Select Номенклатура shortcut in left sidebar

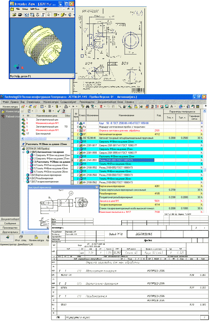click(10, 111)
